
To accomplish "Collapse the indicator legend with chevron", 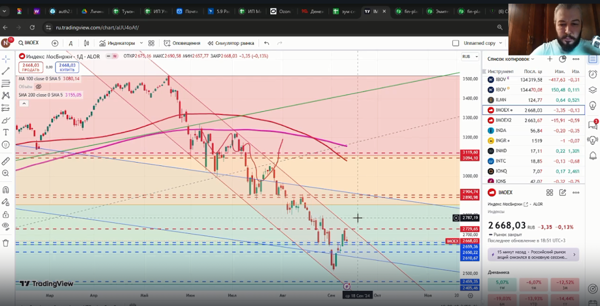I will [24, 103].
